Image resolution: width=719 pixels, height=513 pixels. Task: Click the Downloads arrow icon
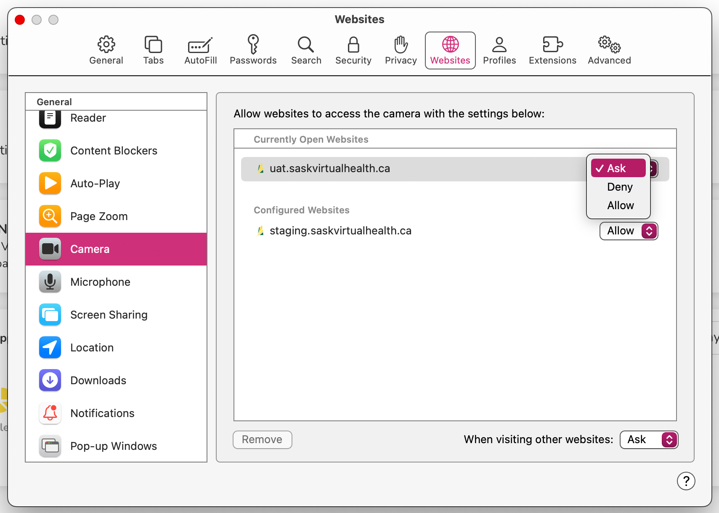click(x=50, y=380)
